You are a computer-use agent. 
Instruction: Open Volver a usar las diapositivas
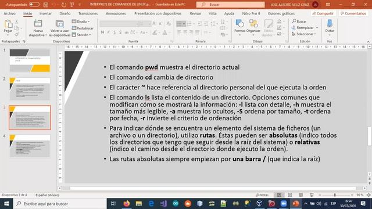59,28
